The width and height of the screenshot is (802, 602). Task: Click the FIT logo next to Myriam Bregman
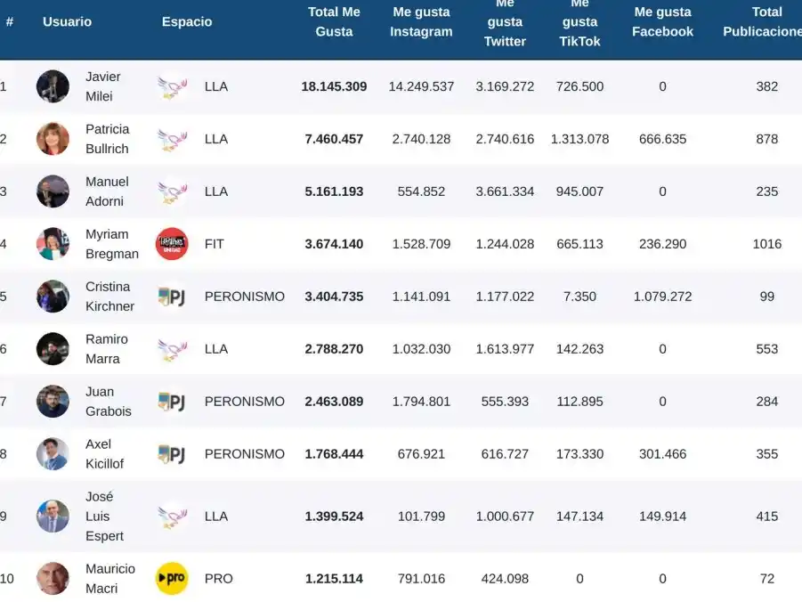[172, 244]
